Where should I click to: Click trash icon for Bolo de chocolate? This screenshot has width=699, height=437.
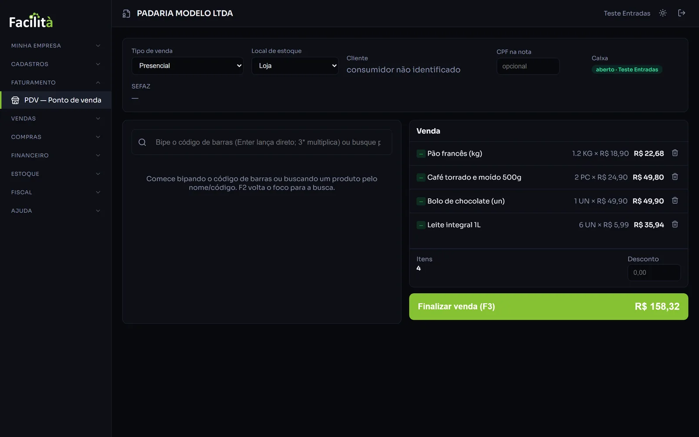(675, 201)
